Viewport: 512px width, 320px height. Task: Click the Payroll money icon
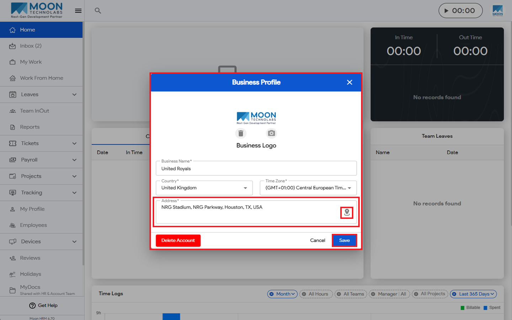point(12,160)
